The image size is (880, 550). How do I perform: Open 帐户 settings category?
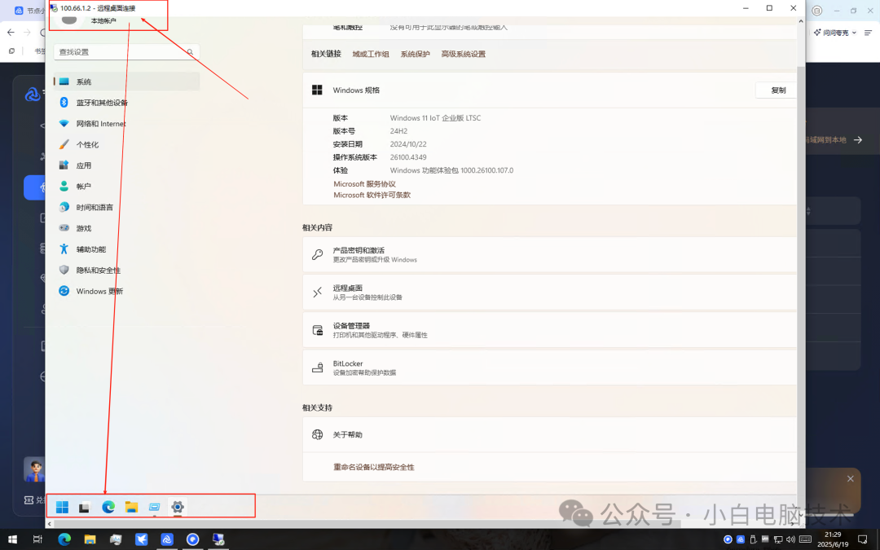[127, 187]
